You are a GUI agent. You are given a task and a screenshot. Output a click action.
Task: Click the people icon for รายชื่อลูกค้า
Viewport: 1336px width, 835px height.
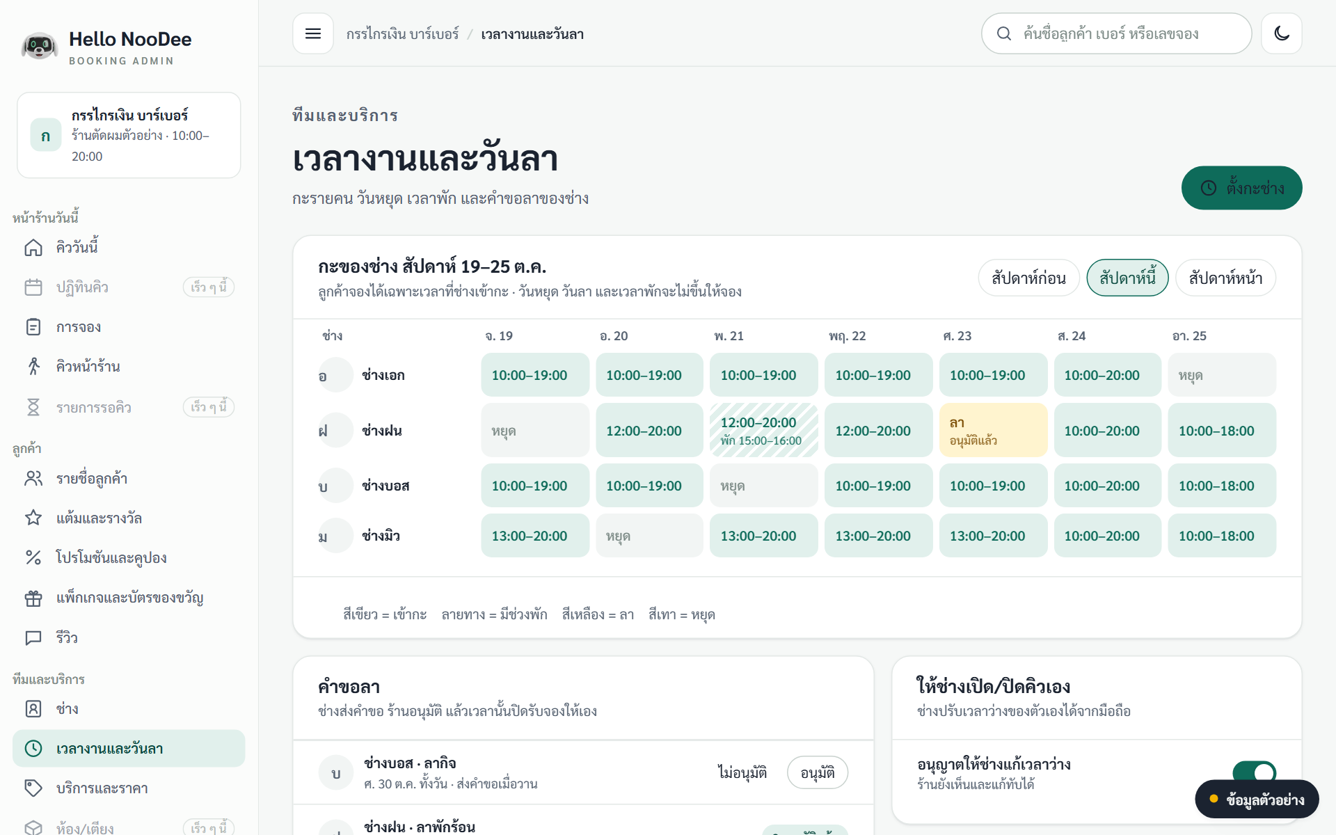[x=33, y=479]
